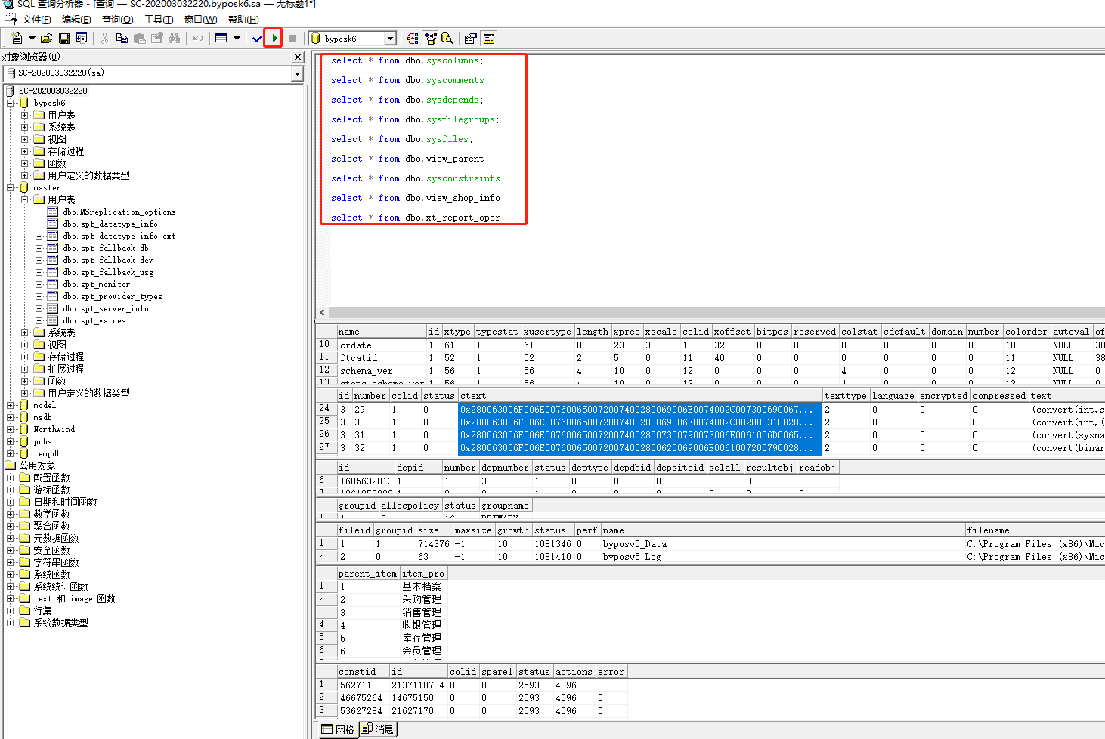Click the parse query checkmark icon
Viewport: 1105px width, 739px height.
(257, 38)
